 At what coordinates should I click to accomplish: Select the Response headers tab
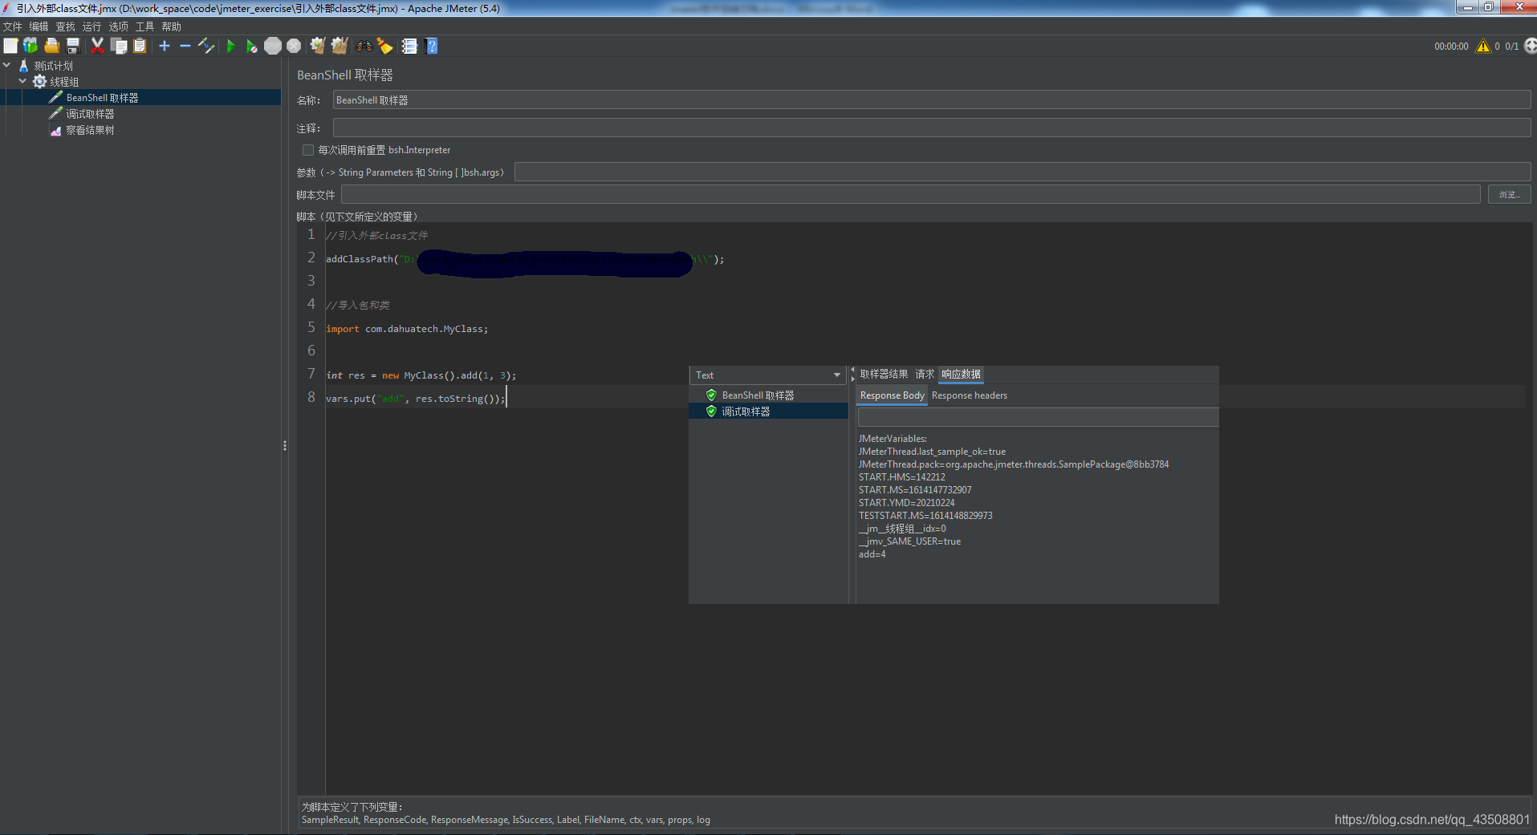tap(969, 395)
